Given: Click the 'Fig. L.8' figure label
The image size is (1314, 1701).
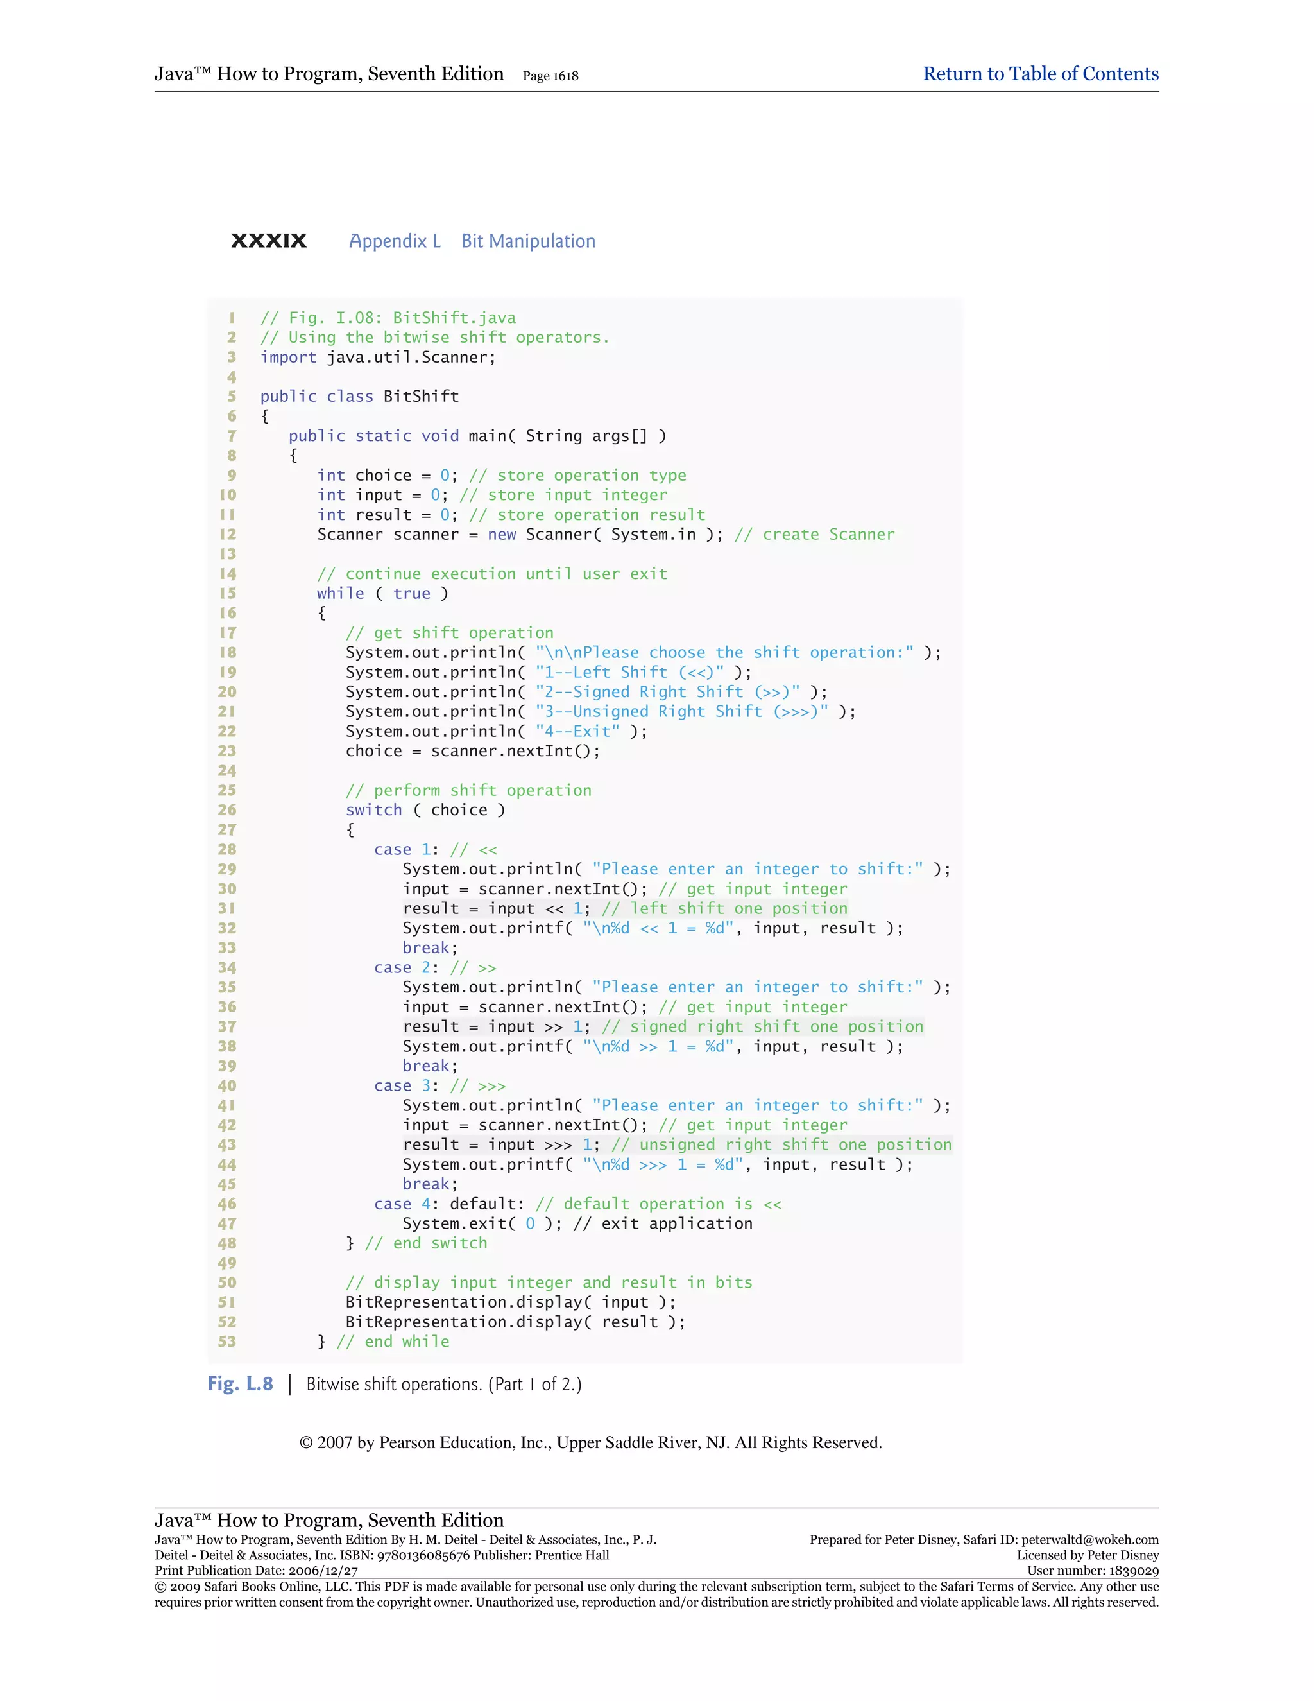Looking at the screenshot, I should click(x=240, y=1383).
